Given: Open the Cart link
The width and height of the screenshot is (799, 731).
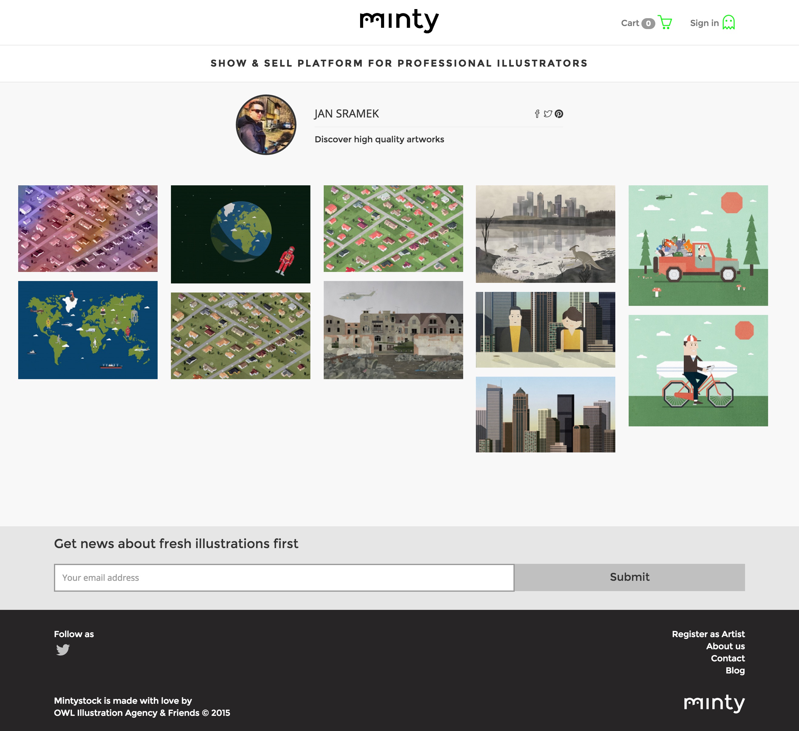Looking at the screenshot, I should (630, 23).
